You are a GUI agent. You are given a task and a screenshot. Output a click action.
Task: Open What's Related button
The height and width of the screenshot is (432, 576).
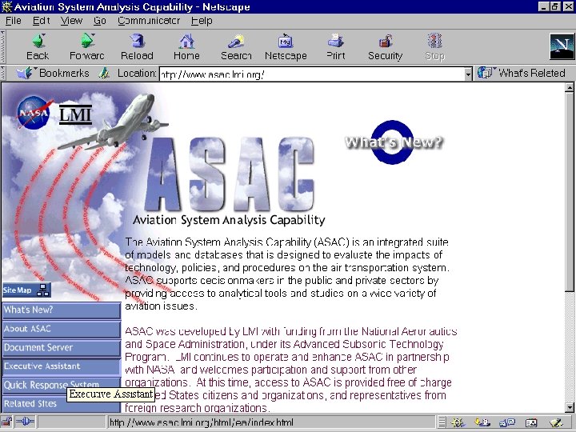tap(522, 73)
